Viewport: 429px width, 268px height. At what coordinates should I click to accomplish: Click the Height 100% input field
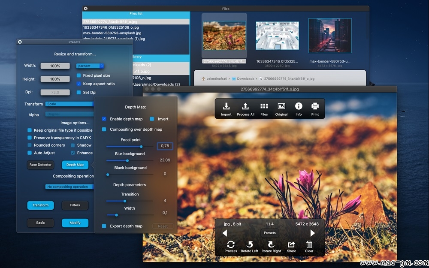55,79
